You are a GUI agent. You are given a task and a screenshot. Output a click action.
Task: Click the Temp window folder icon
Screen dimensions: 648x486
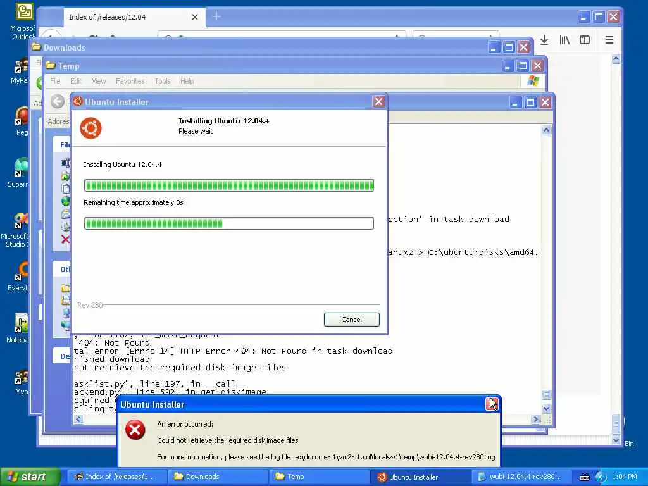(x=51, y=65)
